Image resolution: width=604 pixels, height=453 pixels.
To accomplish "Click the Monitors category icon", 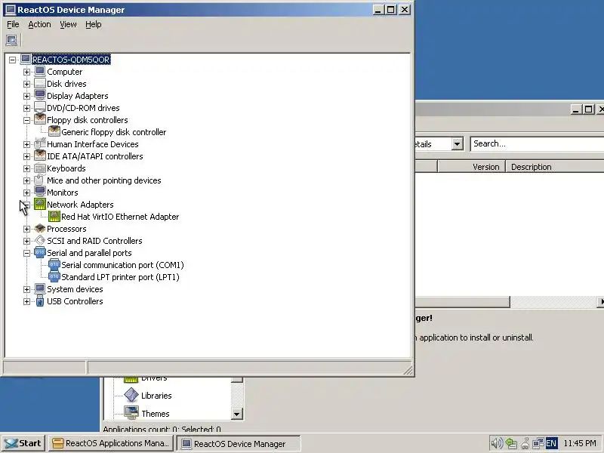I will [40, 193].
